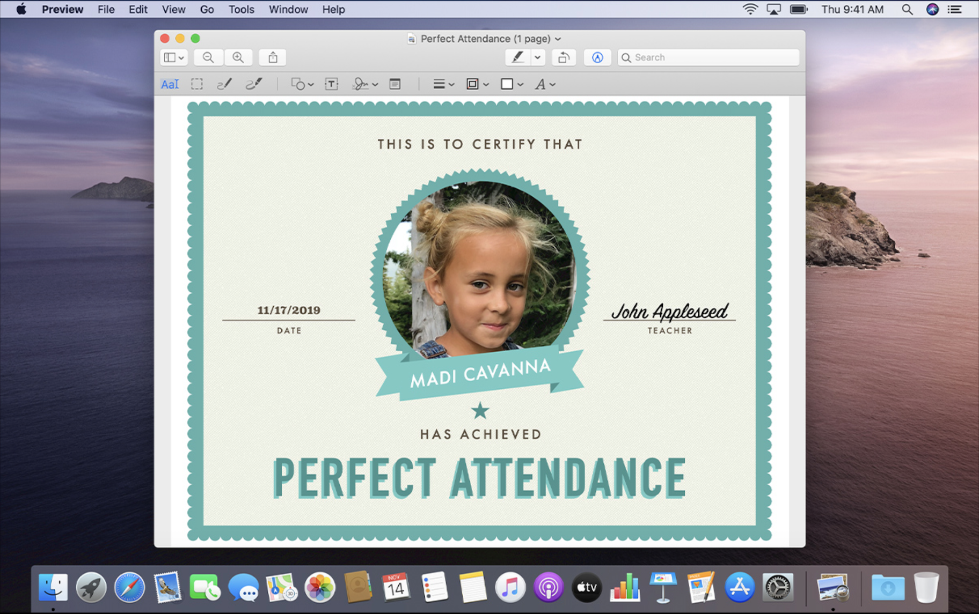979x614 pixels.
Task: Click the Search field
Action: 708,57
